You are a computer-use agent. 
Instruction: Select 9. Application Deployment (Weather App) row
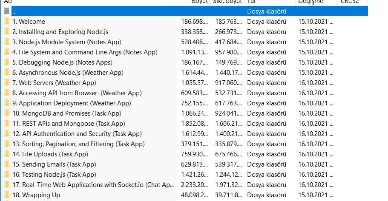point(72,103)
